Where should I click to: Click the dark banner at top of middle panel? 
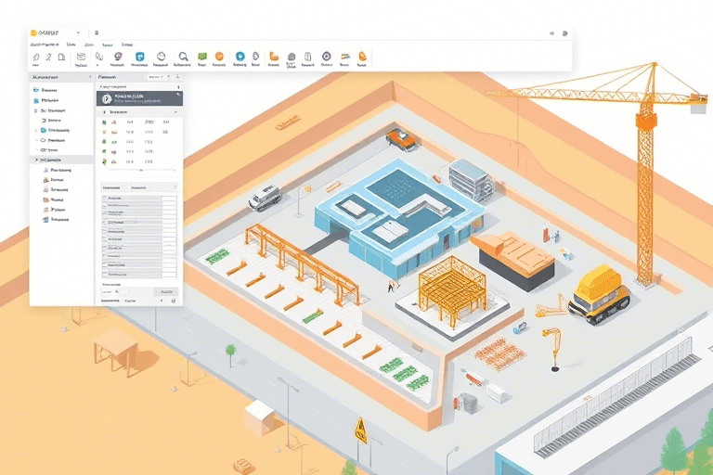(138, 96)
